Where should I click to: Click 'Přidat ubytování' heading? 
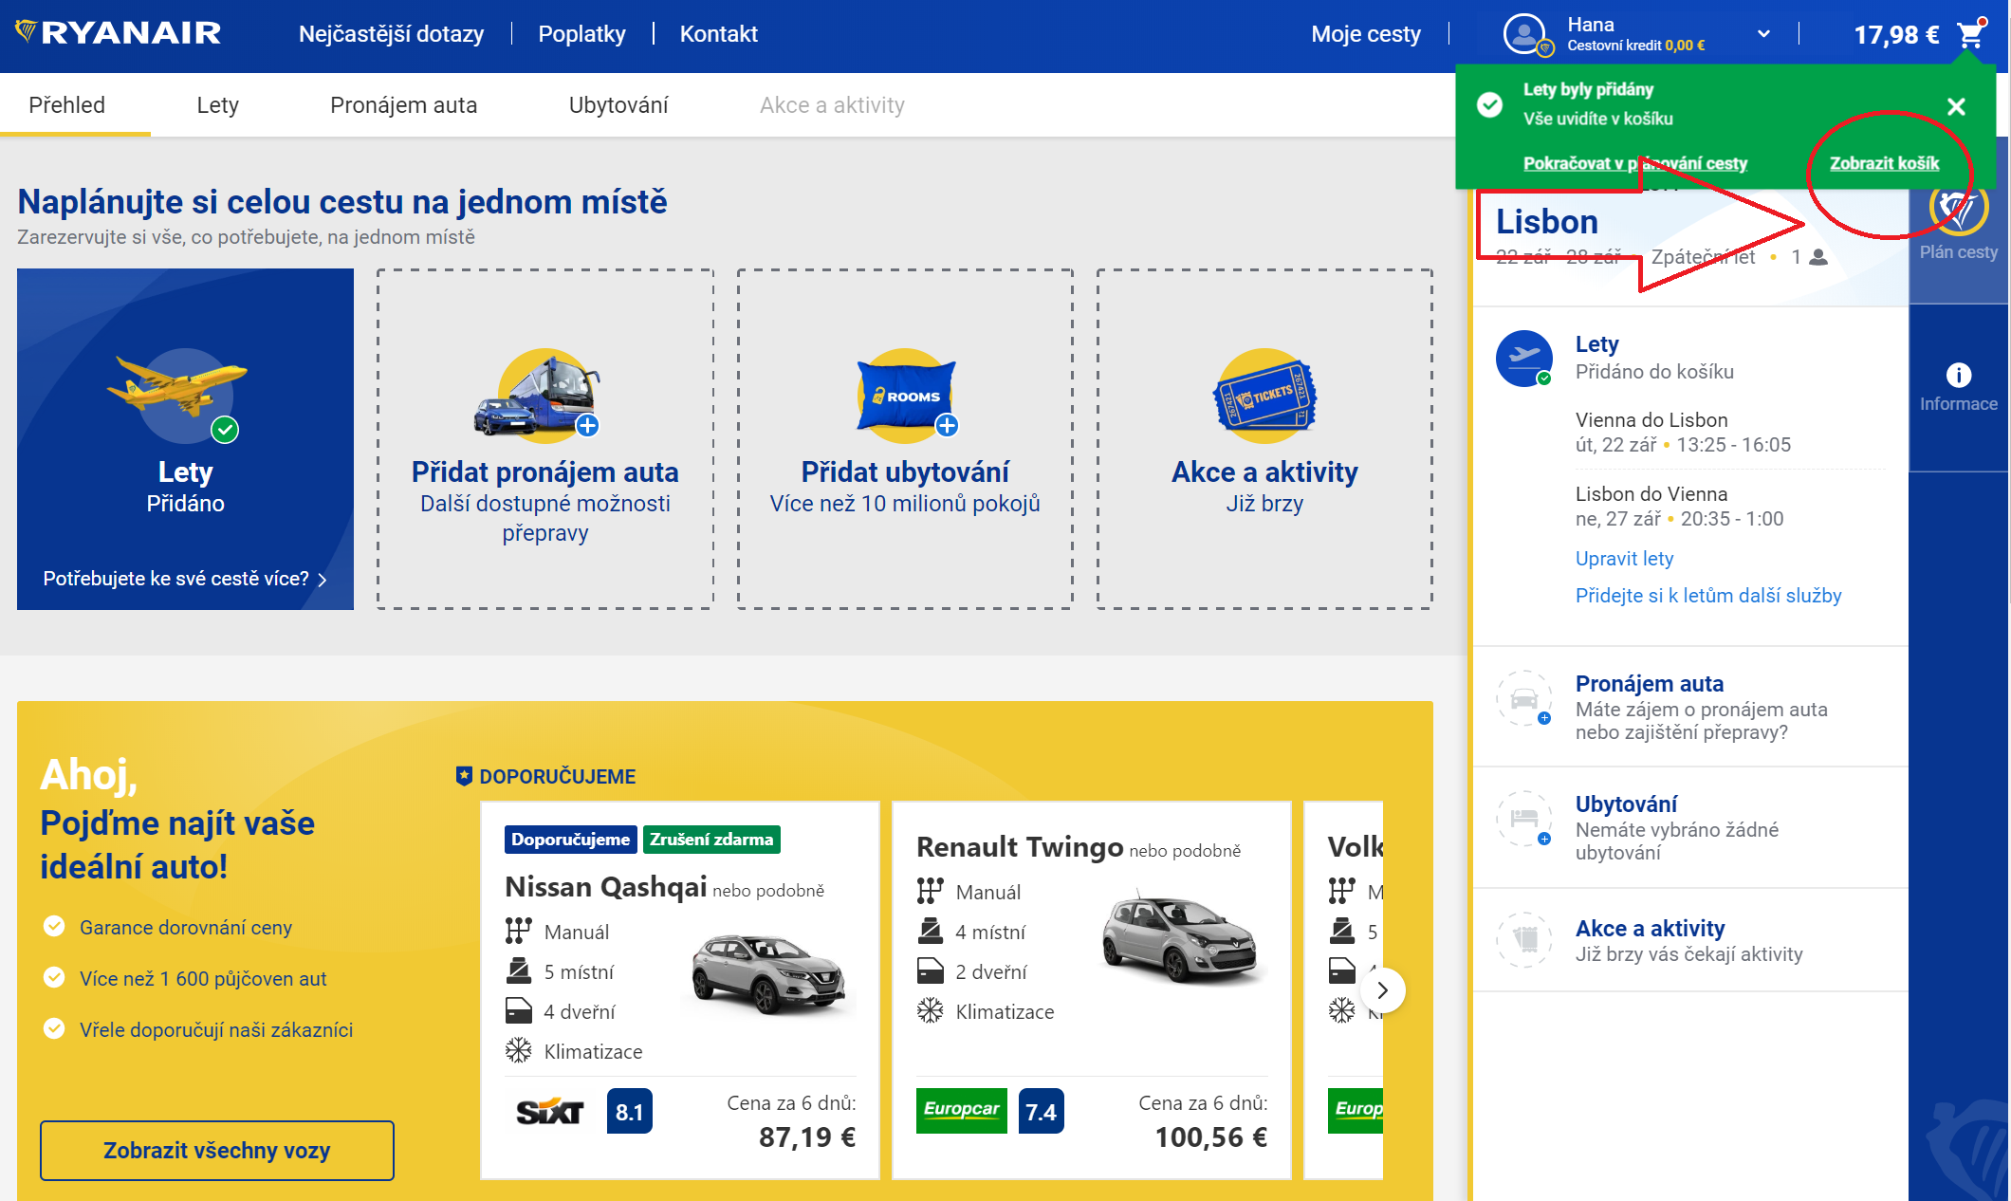[905, 471]
